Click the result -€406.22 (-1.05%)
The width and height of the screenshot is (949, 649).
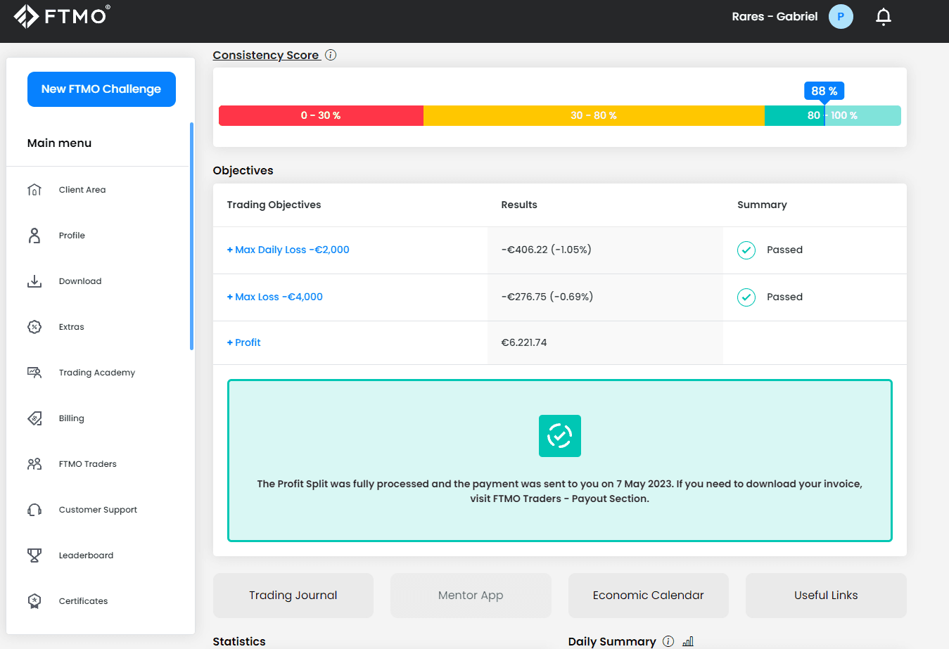pyautogui.click(x=547, y=250)
